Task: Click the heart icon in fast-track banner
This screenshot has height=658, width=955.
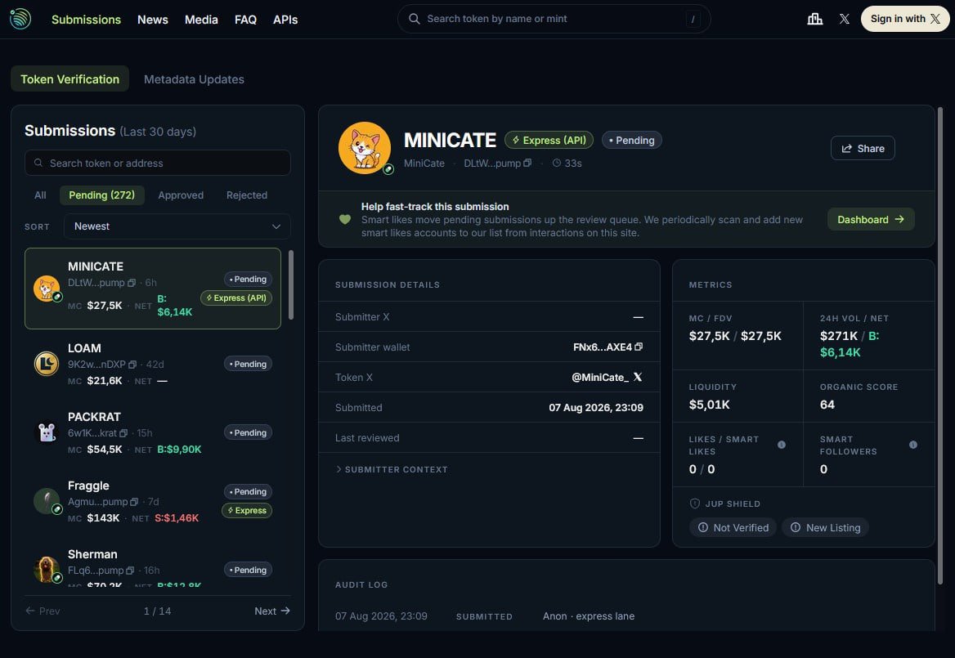Action: pyautogui.click(x=345, y=220)
